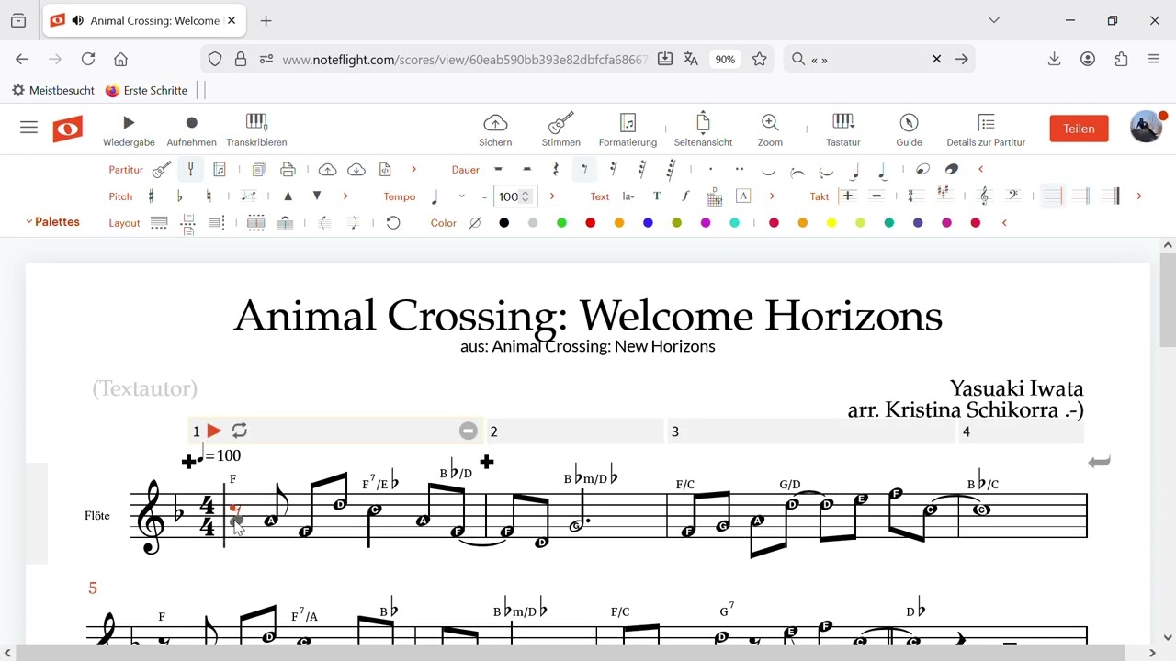
Task: Select the quarter rest duration
Action: pyautogui.click(x=556, y=169)
